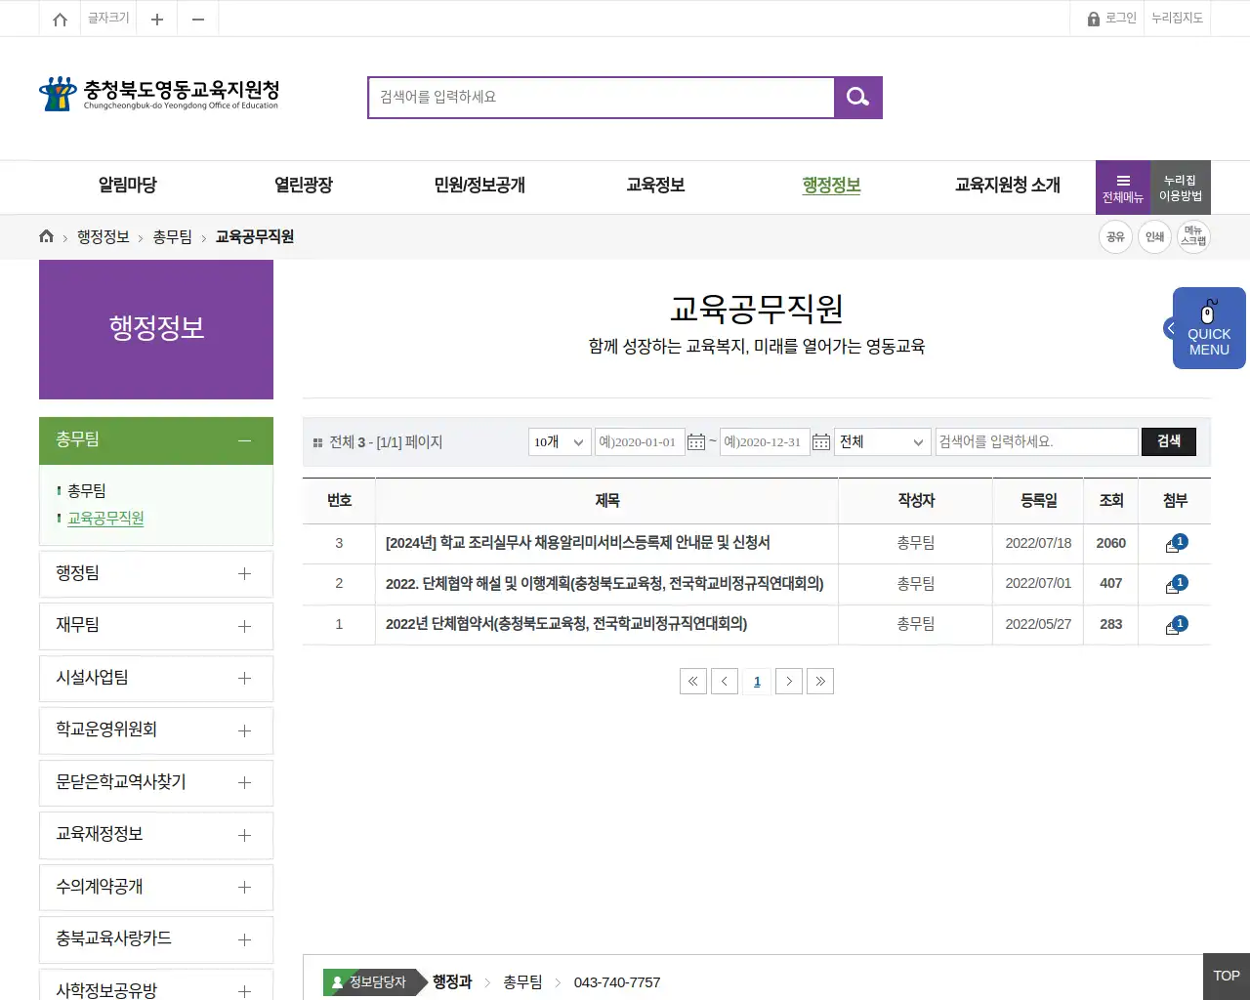The height and width of the screenshot is (1000, 1250).
Task: Expand the 재무팀 sidebar section
Action: 156,626
